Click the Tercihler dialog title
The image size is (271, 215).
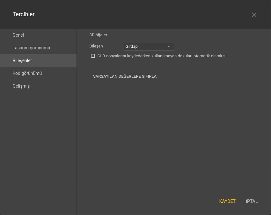(x=24, y=14)
